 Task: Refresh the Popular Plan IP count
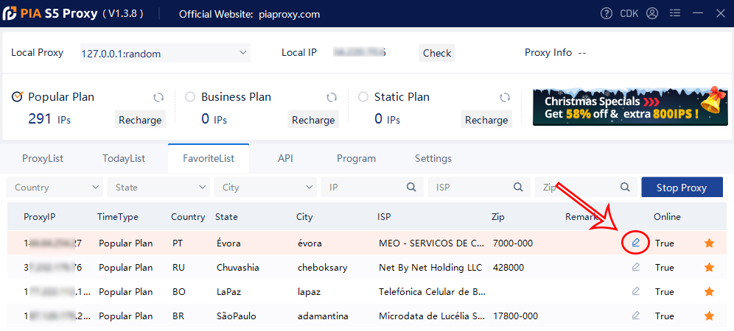coord(158,97)
